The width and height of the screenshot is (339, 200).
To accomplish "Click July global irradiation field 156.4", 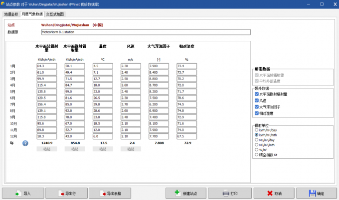I will pos(47,104).
